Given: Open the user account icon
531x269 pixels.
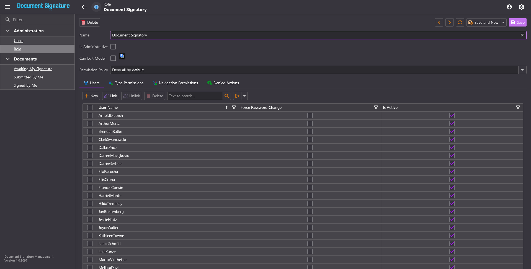Looking at the screenshot, I should (509, 7).
